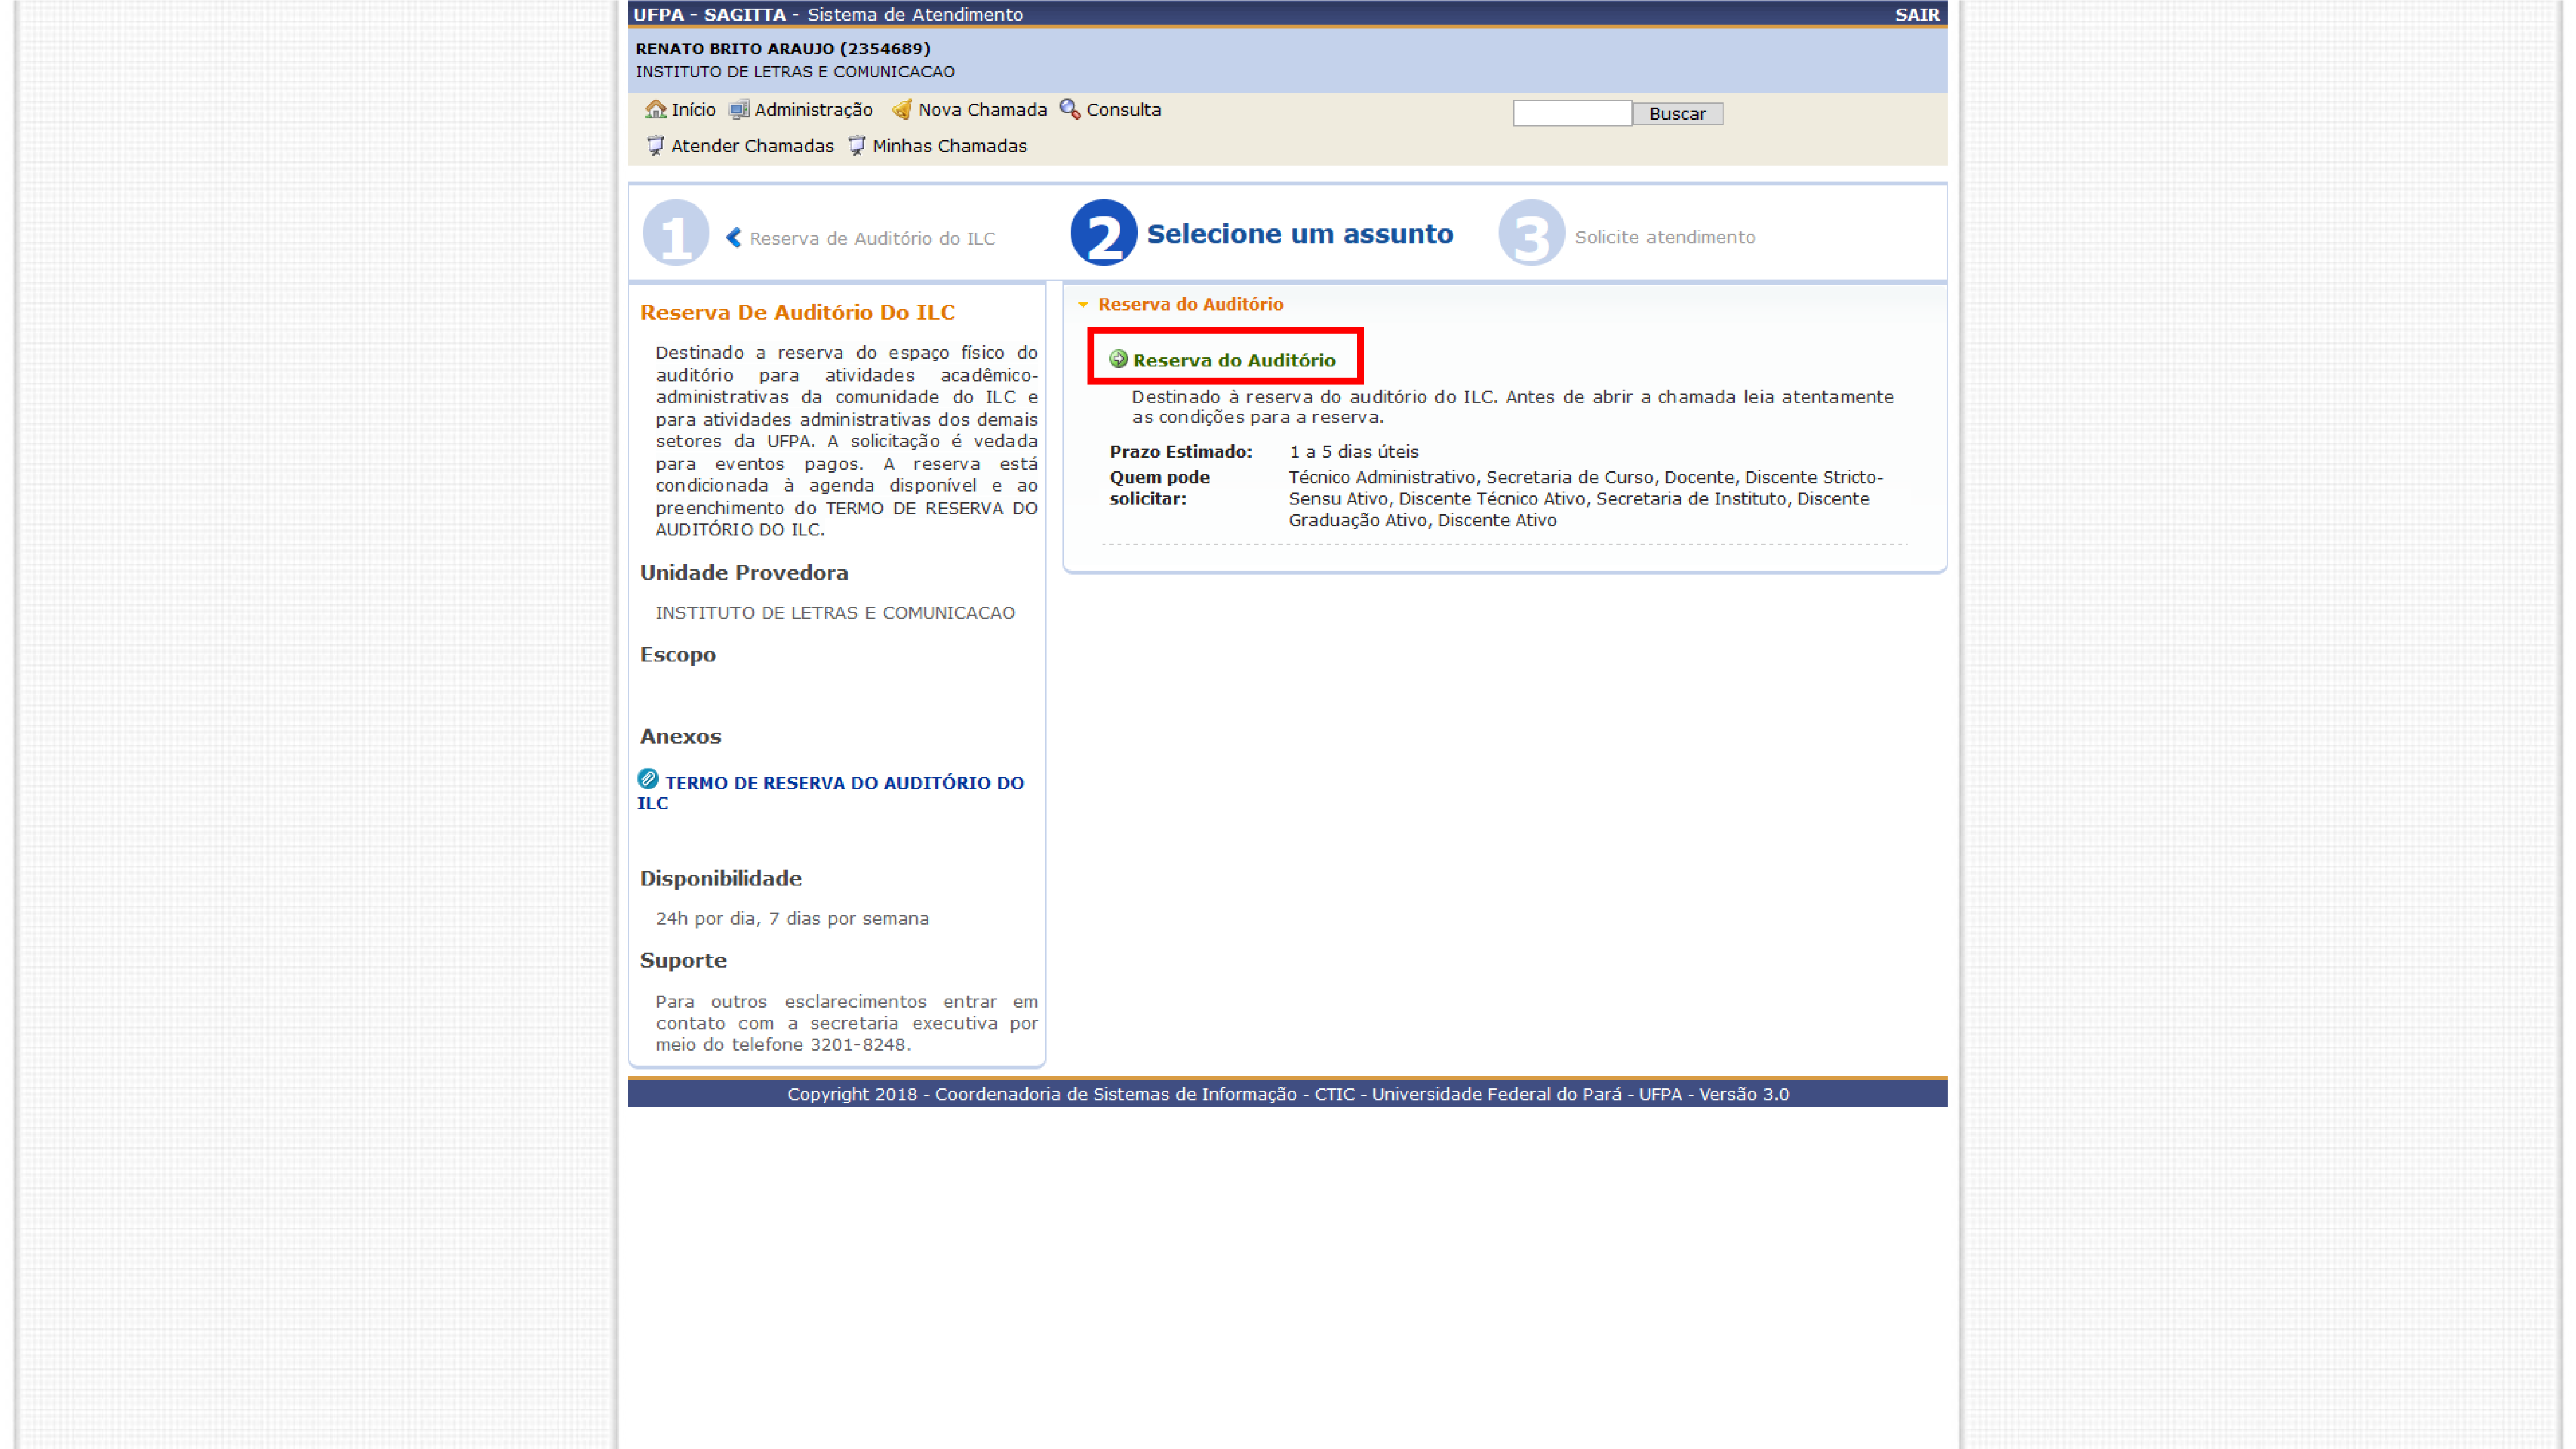Click the Escopo heading

point(678,655)
